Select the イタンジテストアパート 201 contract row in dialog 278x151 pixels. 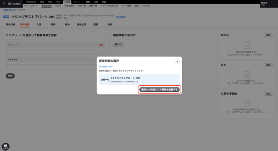139,79
